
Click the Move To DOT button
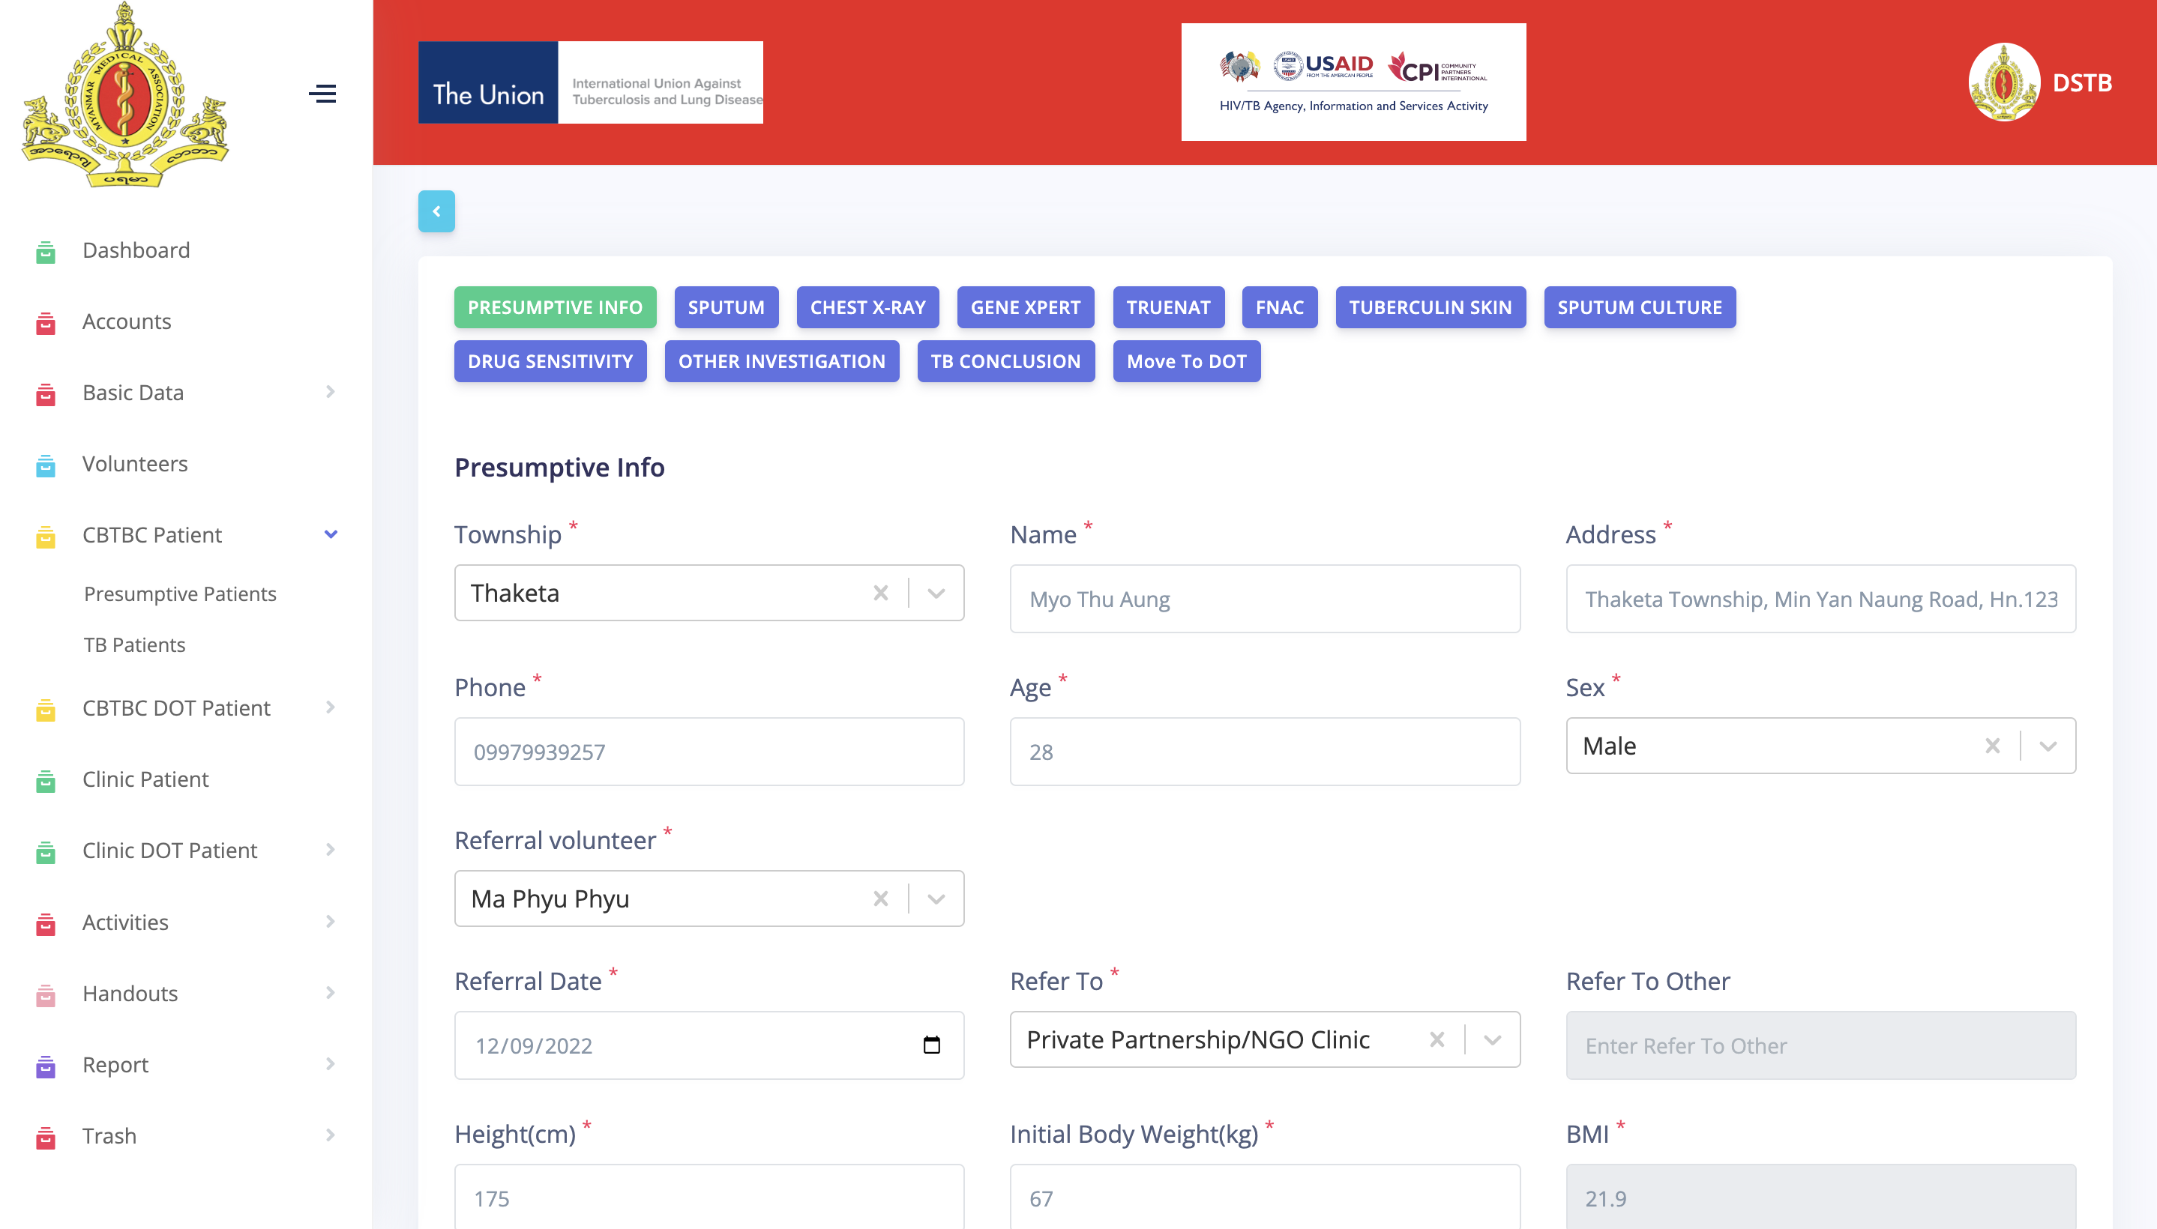[x=1186, y=361]
